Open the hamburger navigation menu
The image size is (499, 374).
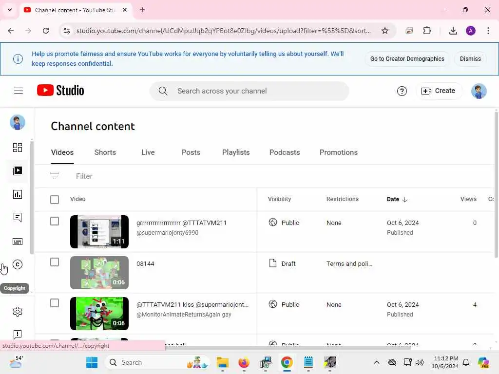19,91
